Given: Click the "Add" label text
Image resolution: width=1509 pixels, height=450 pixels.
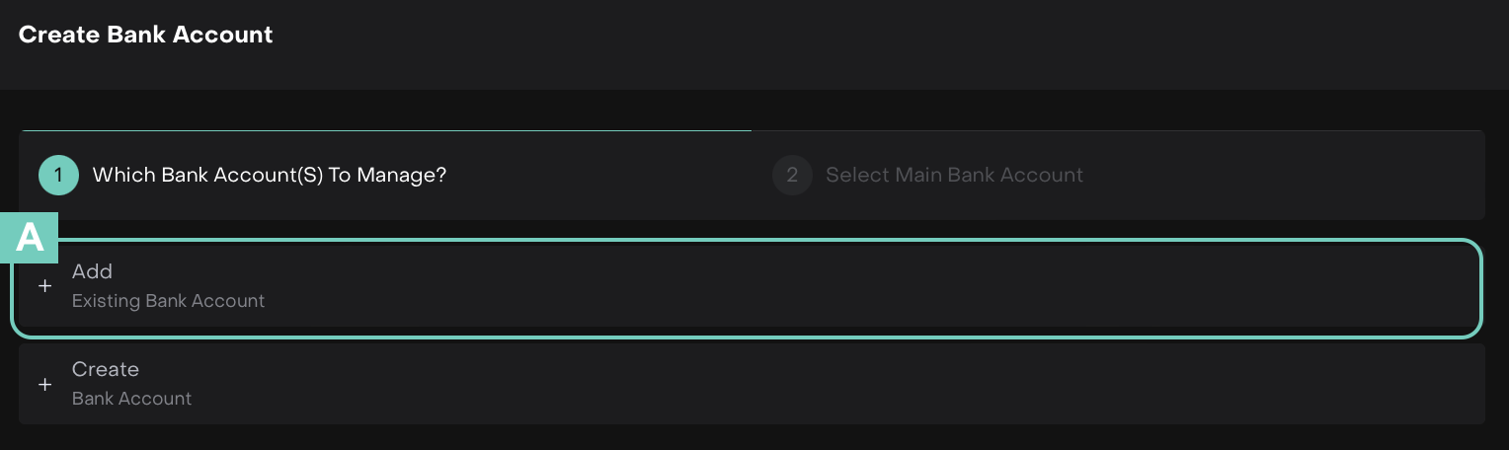Looking at the screenshot, I should [92, 271].
